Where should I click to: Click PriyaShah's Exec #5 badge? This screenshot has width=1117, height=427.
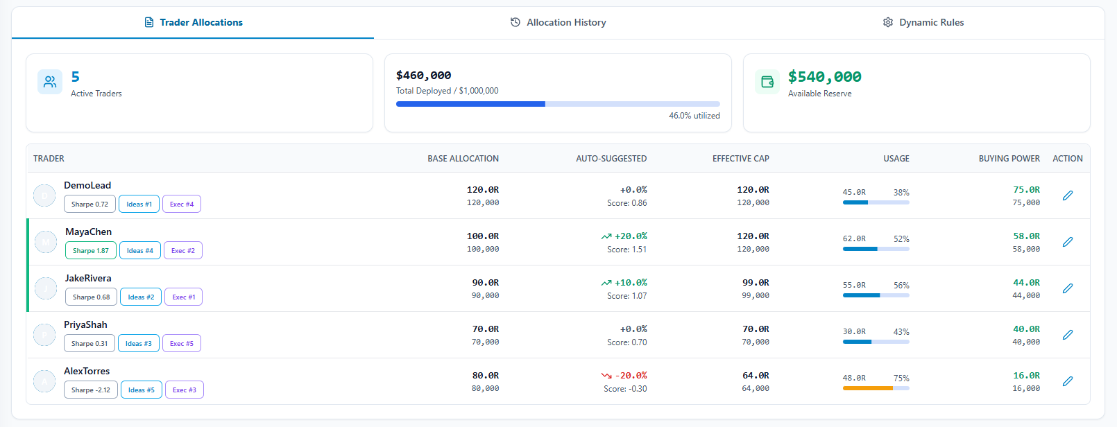(182, 344)
